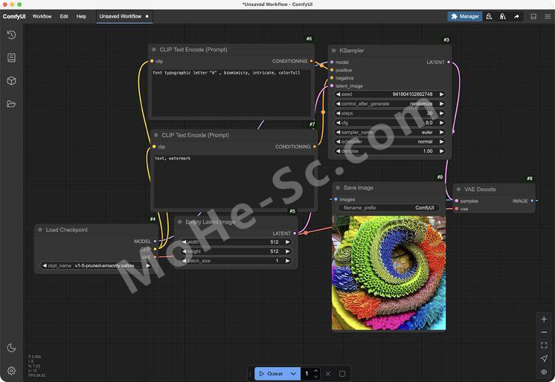Open settings gear icon
This screenshot has height=382, width=555.
point(11,370)
